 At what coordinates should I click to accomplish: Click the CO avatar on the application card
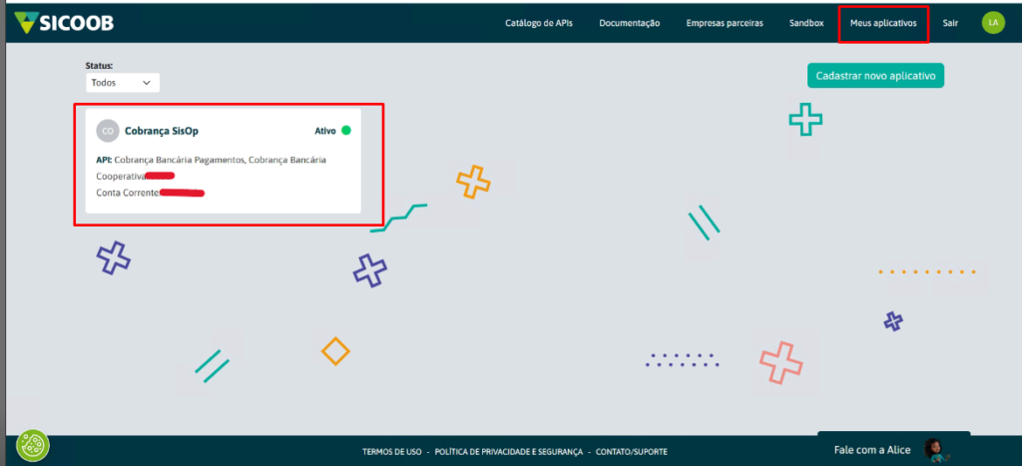(107, 130)
